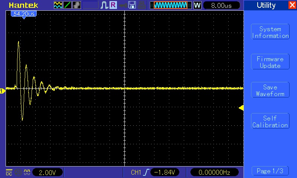Screen dimensions: 297x178
Task: Click the W window indicator icon
Action: [x=197, y=5]
